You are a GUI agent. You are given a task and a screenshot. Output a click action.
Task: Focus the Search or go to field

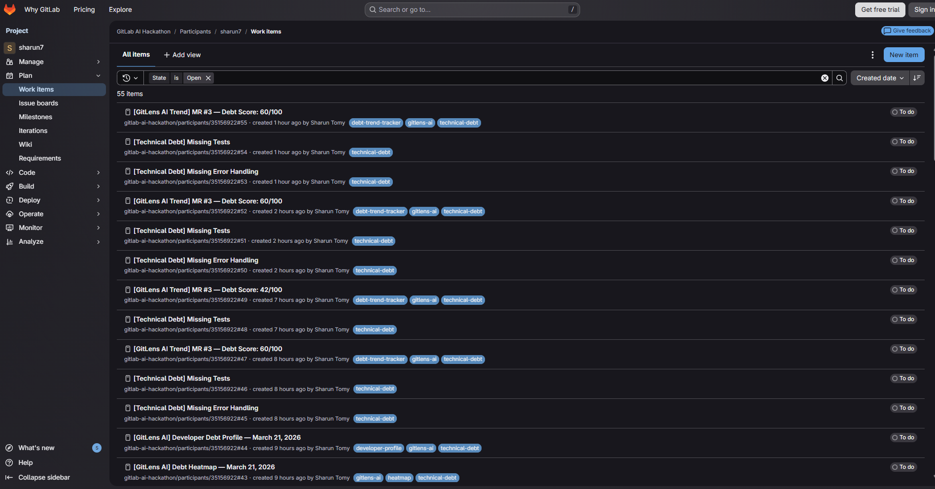coord(472,9)
